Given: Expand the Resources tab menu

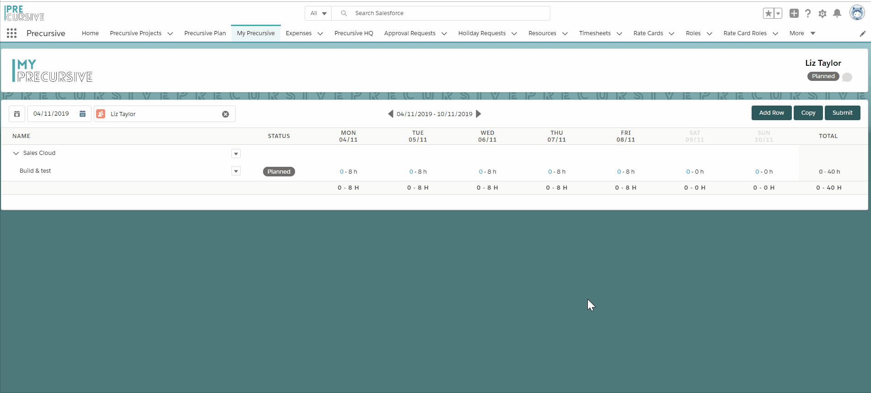Looking at the screenshot, I should (x=565, y=33).
